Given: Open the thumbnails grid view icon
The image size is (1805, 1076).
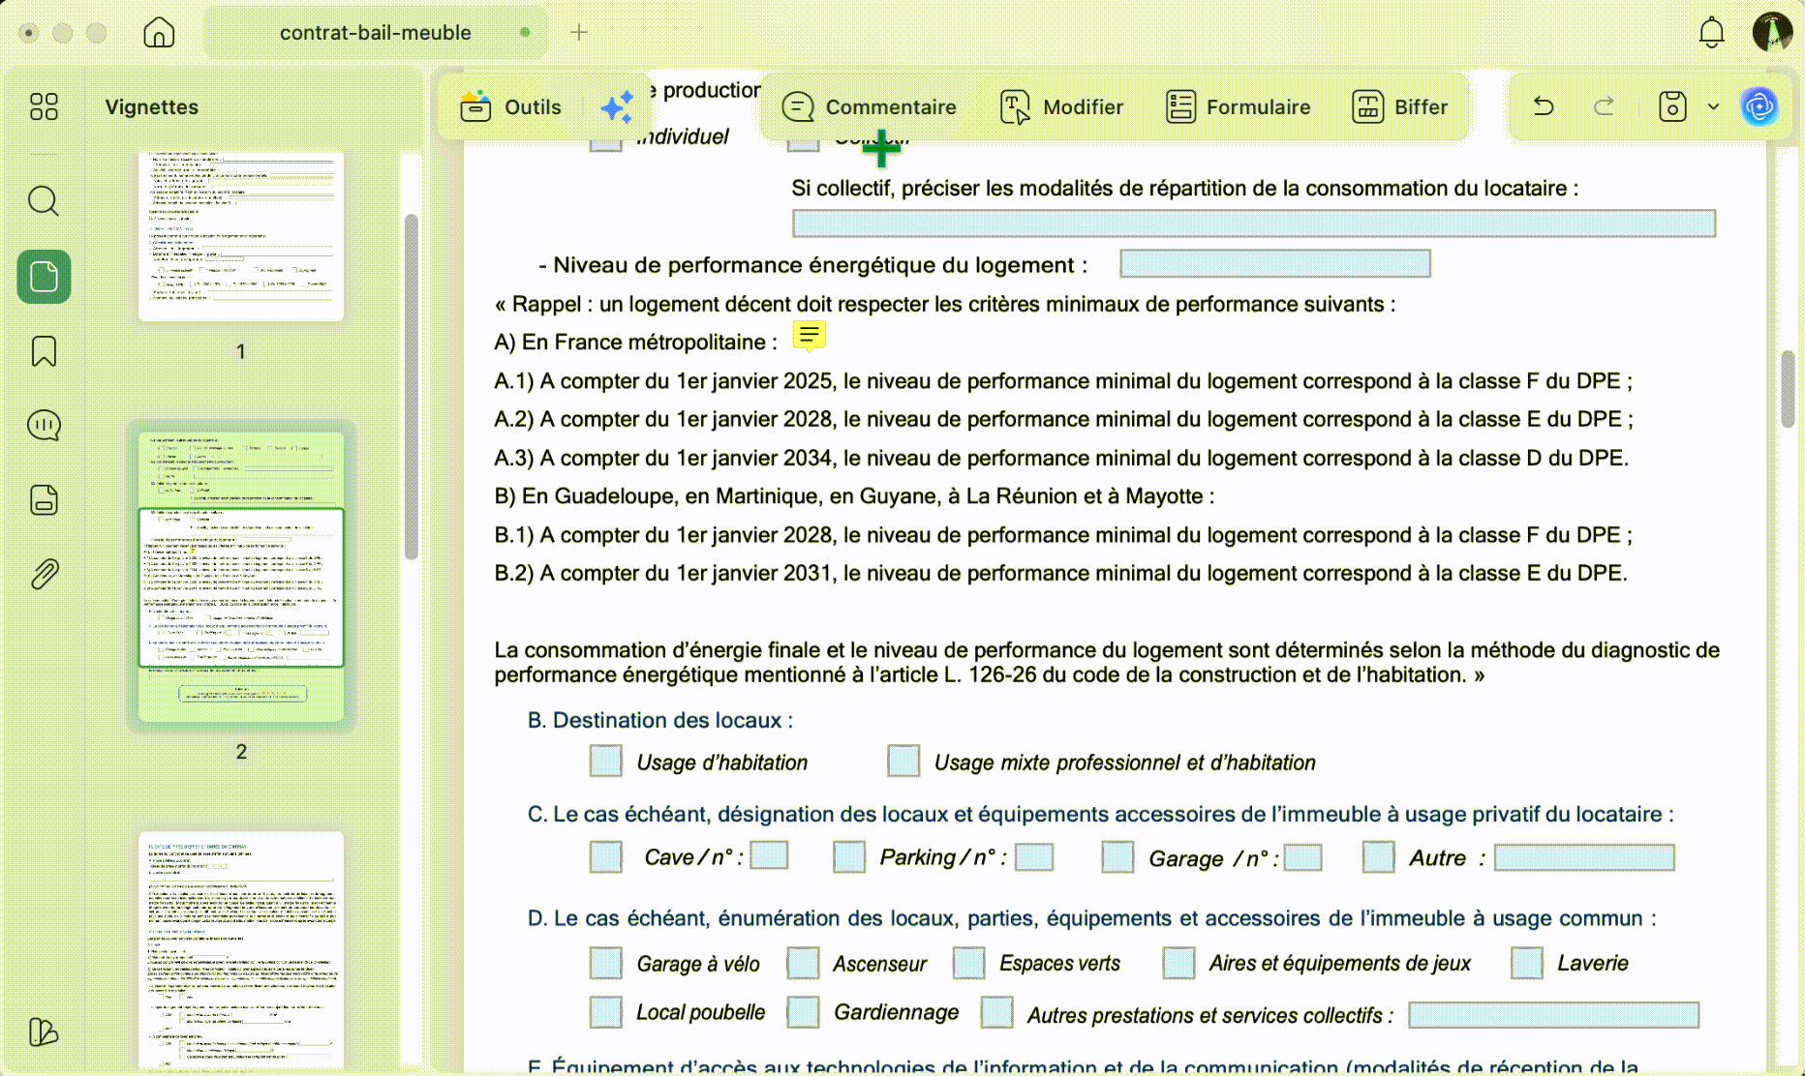Looking at the screenshot, I should (x=44, y=106).
